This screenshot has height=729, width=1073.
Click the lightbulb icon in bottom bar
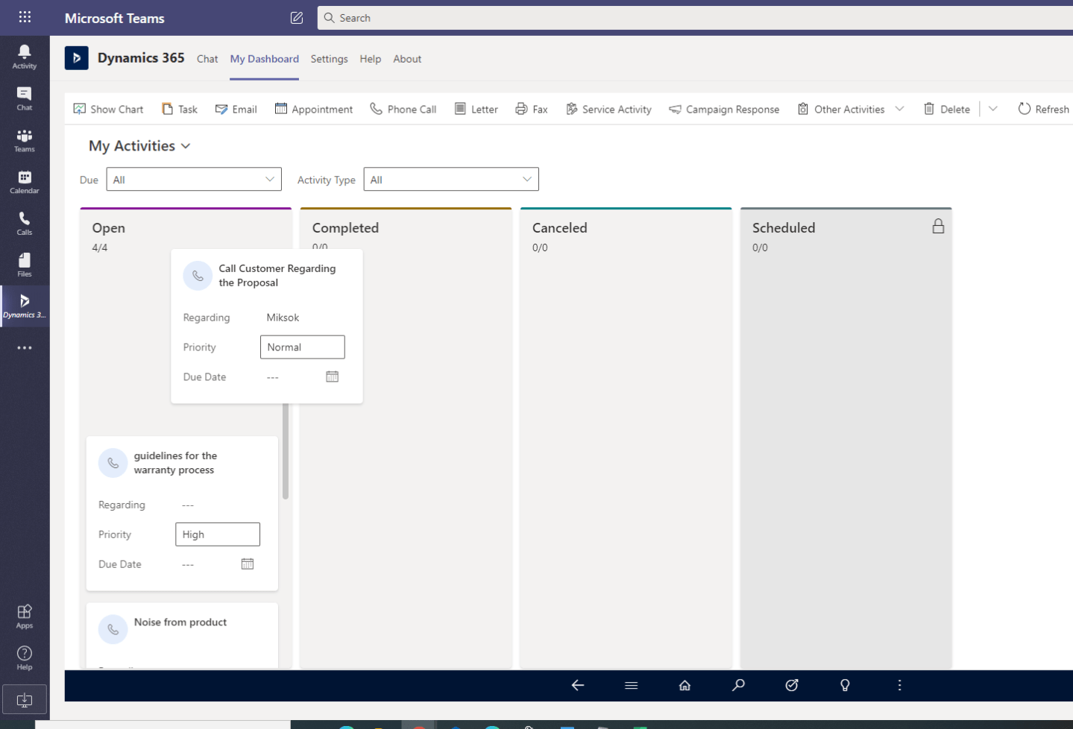pyautogui.click(x=845, y=685)
